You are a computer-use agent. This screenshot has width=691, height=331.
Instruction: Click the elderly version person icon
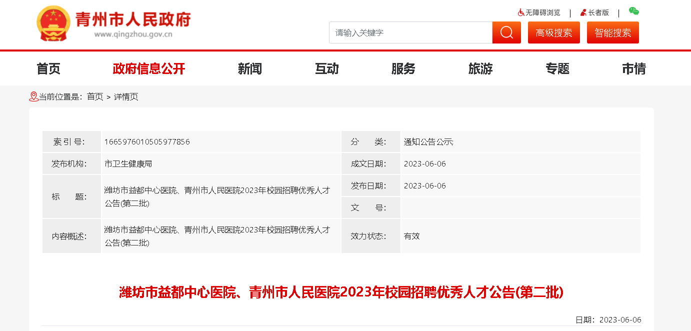(x=583, y=12)
